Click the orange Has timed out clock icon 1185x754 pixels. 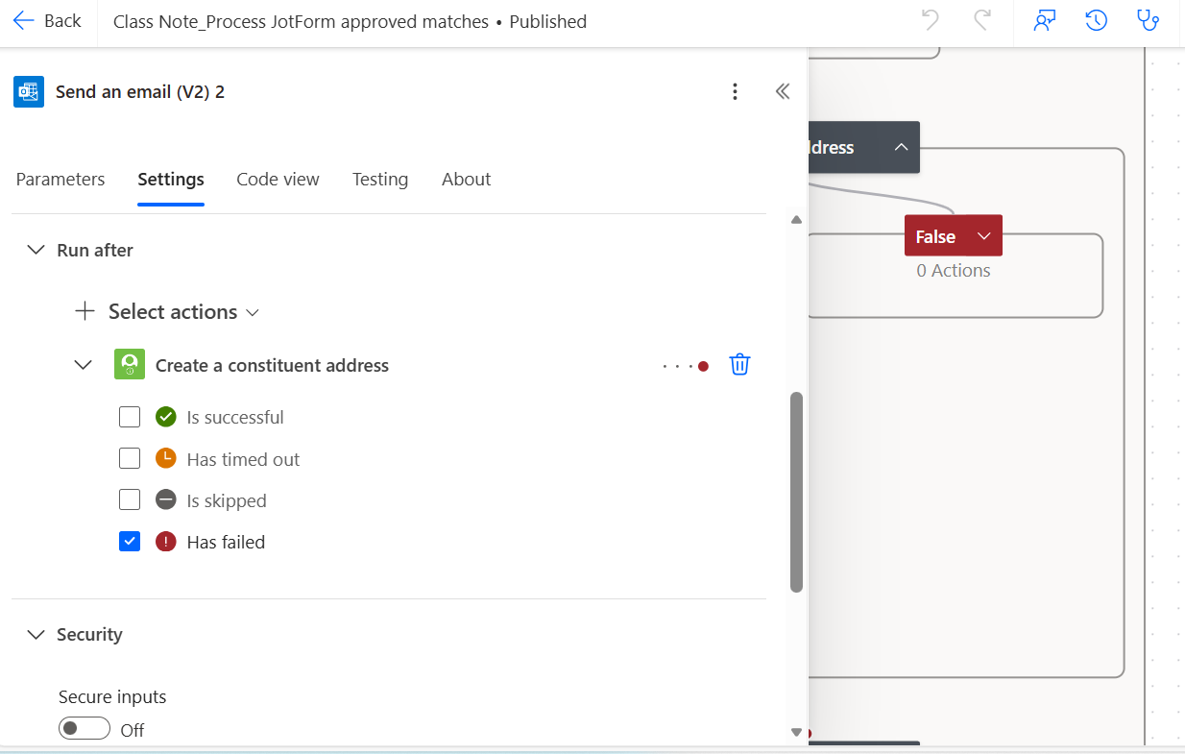[x=166, y=458]
